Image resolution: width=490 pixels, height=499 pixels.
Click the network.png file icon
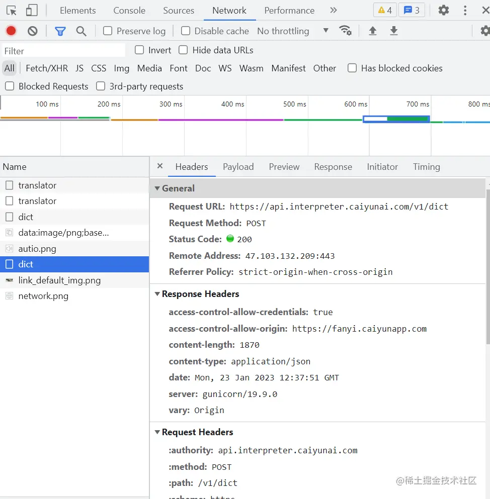point(10,296)
